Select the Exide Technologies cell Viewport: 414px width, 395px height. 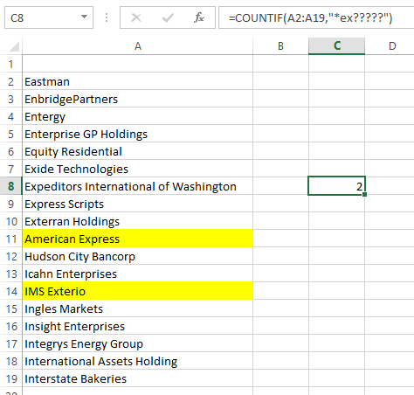pyautogui.click(x=138, y=169)
